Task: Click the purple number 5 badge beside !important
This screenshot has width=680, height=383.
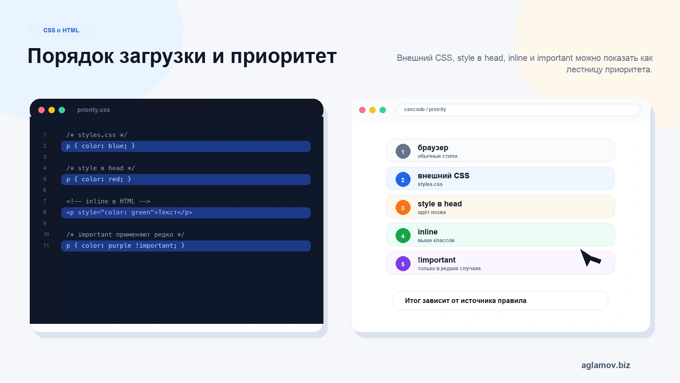Action: tap(403, 264)
